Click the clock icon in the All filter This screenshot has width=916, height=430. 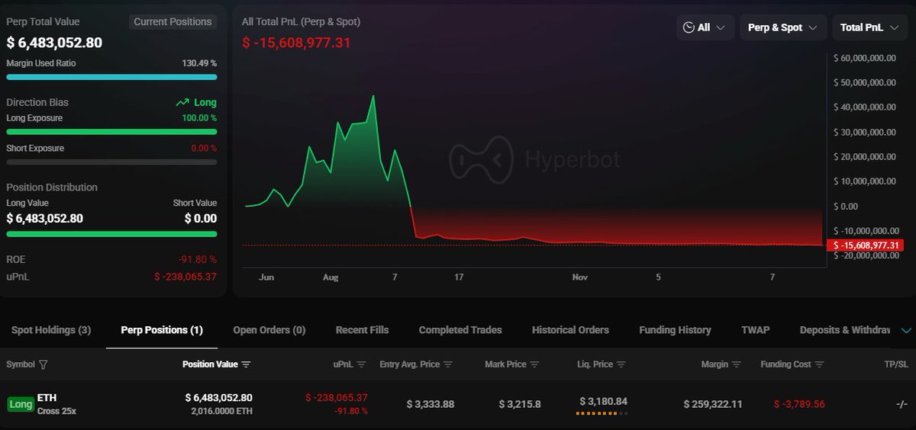[x=689, y=27]
